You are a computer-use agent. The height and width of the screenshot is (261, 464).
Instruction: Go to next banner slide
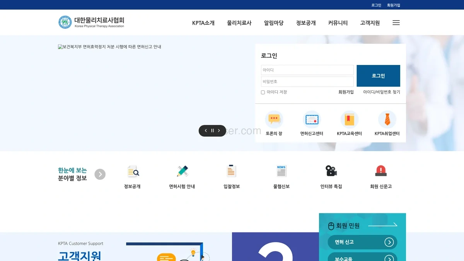point(219,131)
